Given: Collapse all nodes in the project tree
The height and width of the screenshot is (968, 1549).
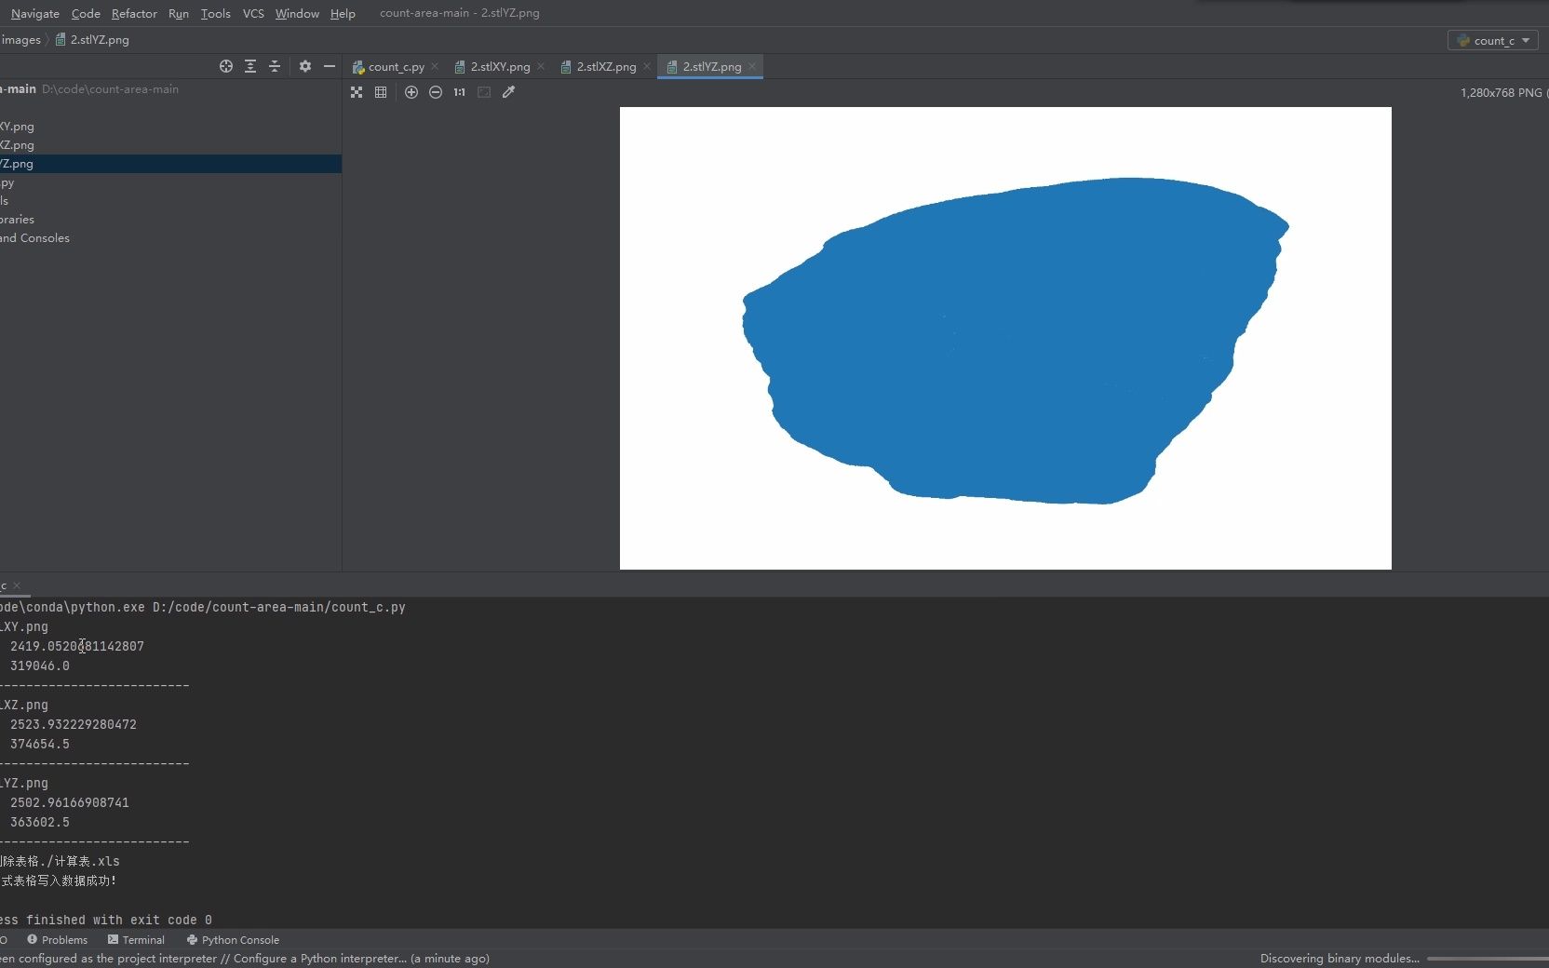Looking at the screenshot, I should (275, 66).
